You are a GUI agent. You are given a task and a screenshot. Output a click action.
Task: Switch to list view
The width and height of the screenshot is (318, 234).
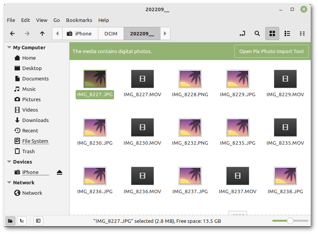click(x=287, y=33)
